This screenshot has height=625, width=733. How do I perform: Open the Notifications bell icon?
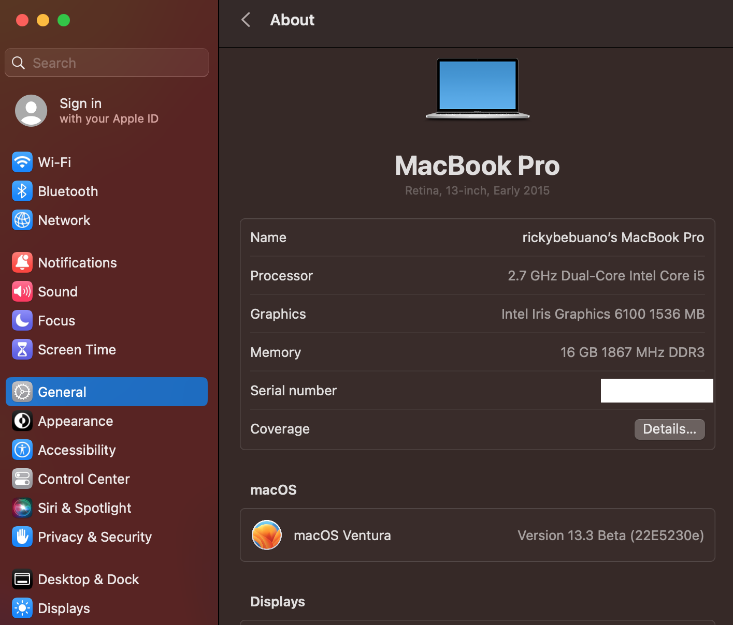pyautogui.click(x=22, y=262)
